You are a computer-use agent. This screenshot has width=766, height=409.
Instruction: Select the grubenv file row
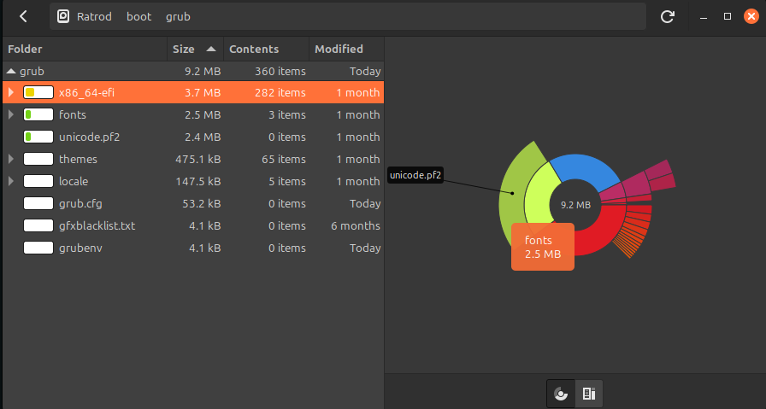pyautogui.click(x=193, y=248)
